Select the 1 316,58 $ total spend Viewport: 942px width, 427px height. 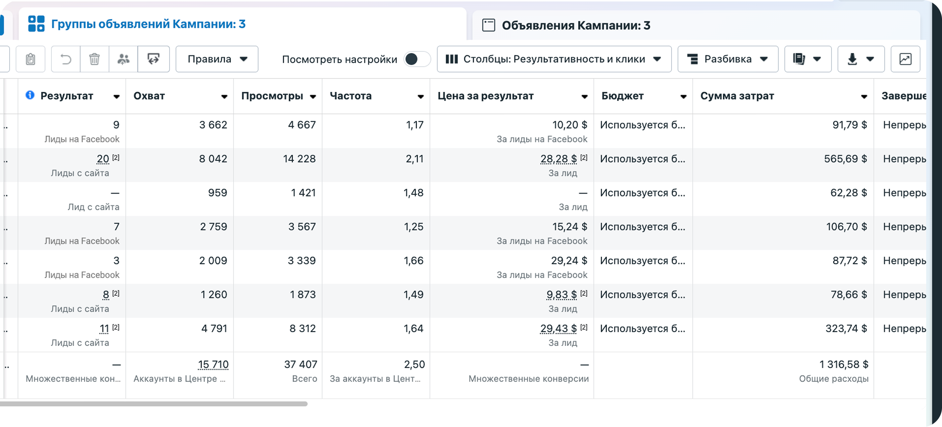(844, 364)
